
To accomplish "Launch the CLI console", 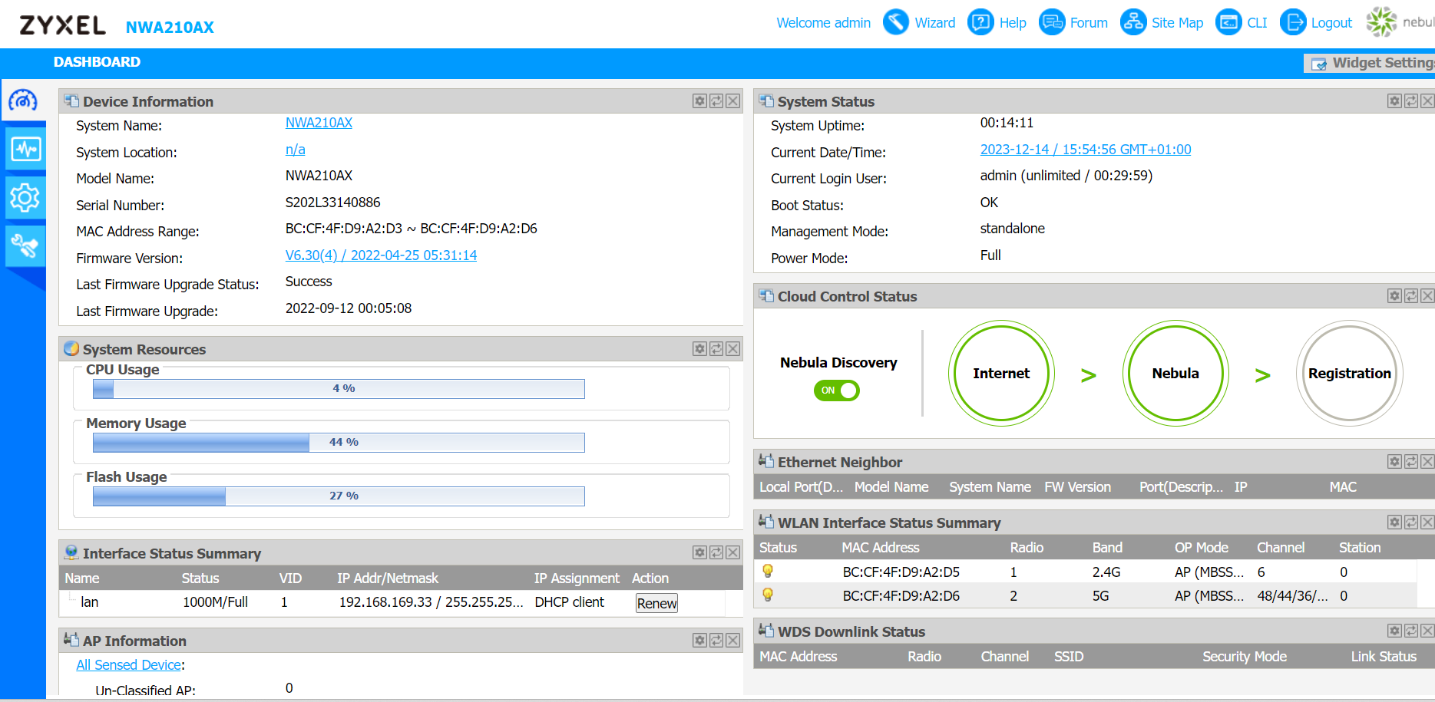I will 1242,22.
